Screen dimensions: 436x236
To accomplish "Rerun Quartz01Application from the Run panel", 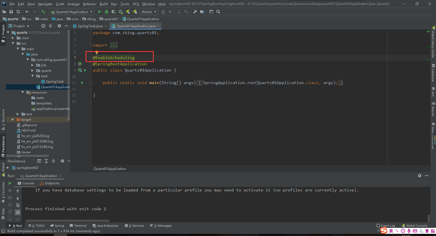I will [10, 183].
